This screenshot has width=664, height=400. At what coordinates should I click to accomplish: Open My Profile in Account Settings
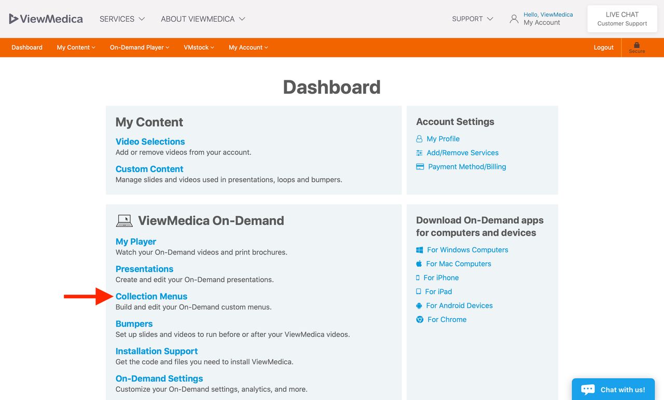(x=443, y=139)
